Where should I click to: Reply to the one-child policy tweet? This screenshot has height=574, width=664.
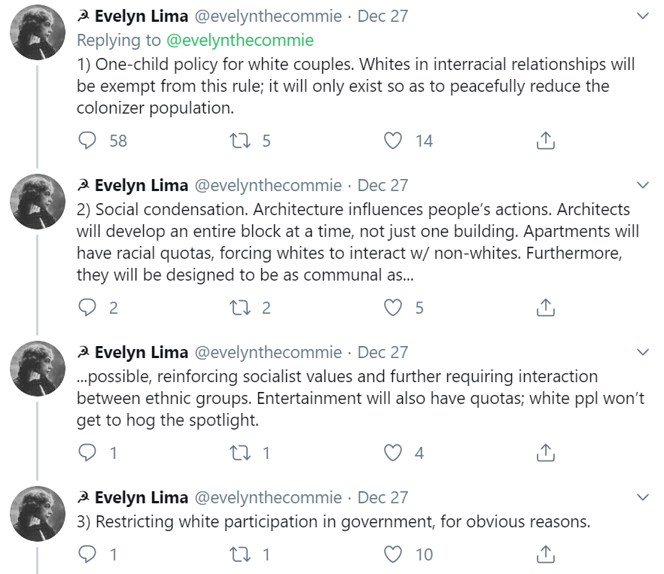click(88, 141)
